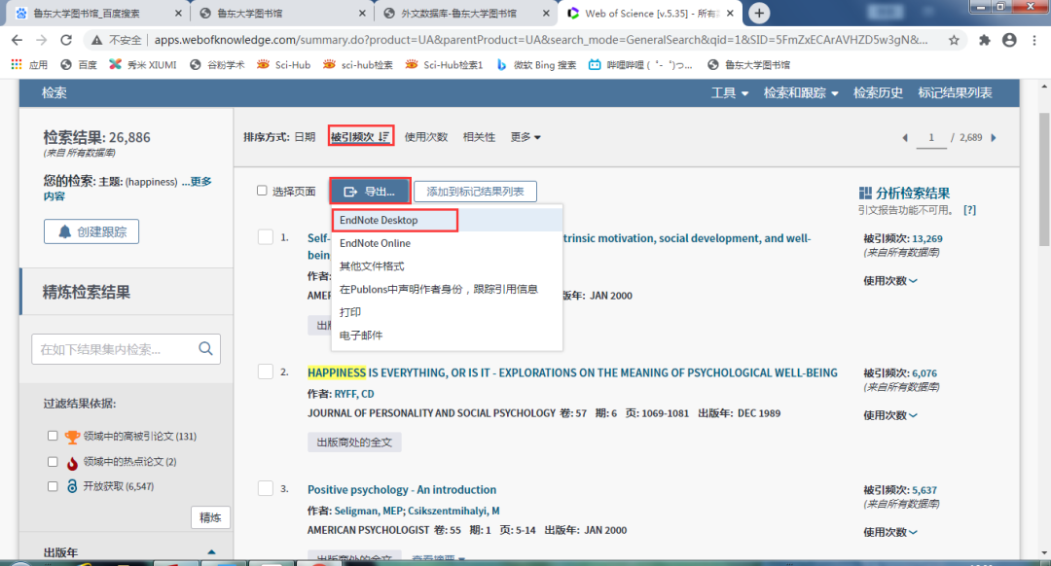Choose EndNote Online export option

point(447,243)
